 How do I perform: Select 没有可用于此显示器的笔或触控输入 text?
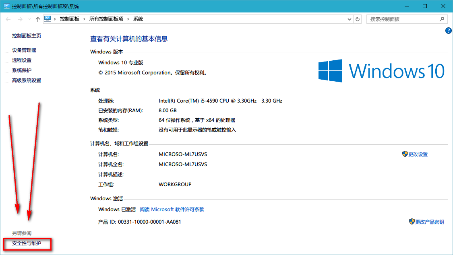(197, 130)
